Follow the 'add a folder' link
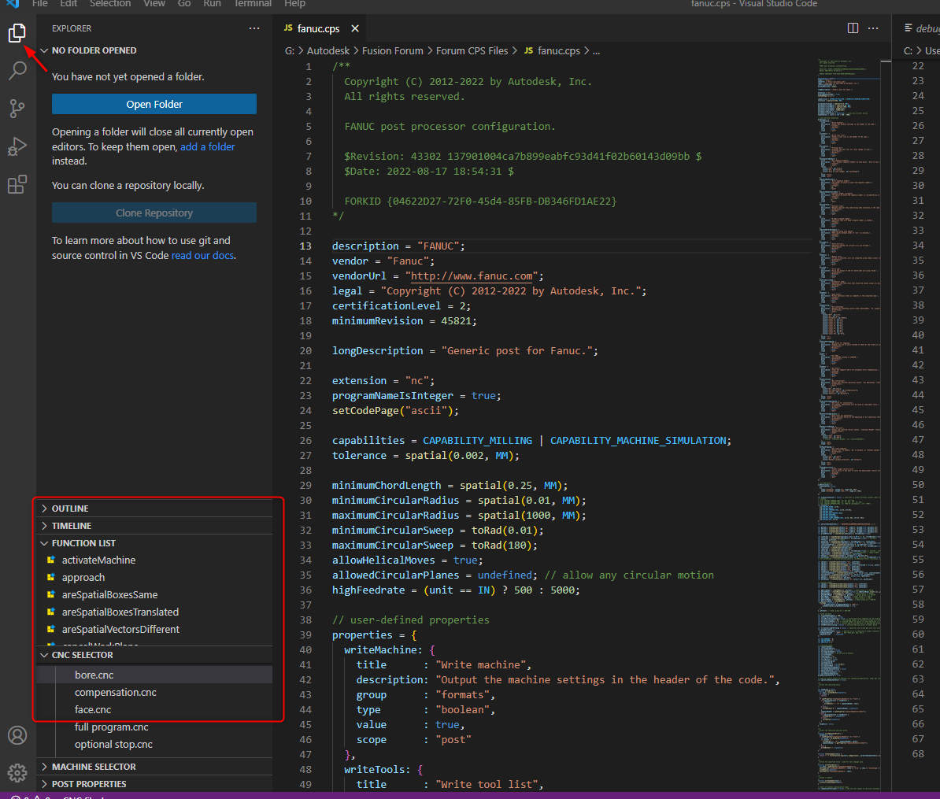940x799 pixels. pos(208,146)
